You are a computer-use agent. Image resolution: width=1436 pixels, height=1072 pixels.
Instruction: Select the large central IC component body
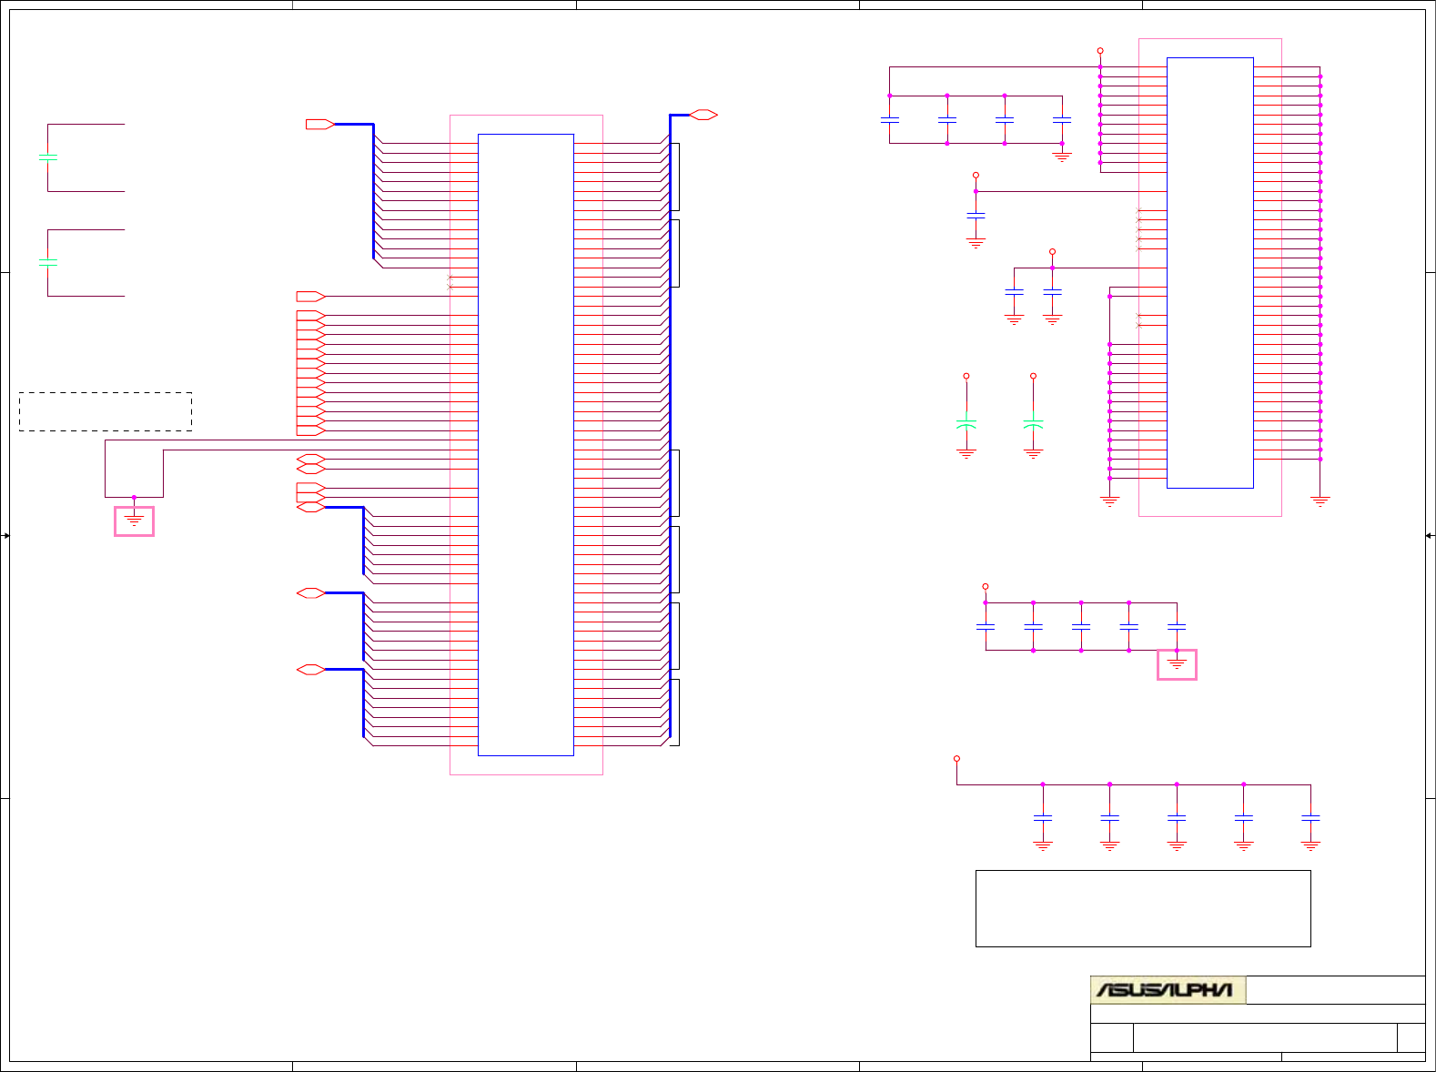pos(526,445)
